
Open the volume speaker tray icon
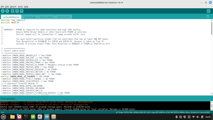[198, 117]
